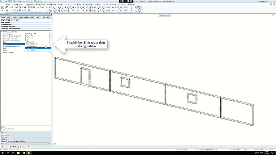276x155 pixels.
Task: Select '0 nicht ausgewählt' from dropdown list
Action: point(30,46)
